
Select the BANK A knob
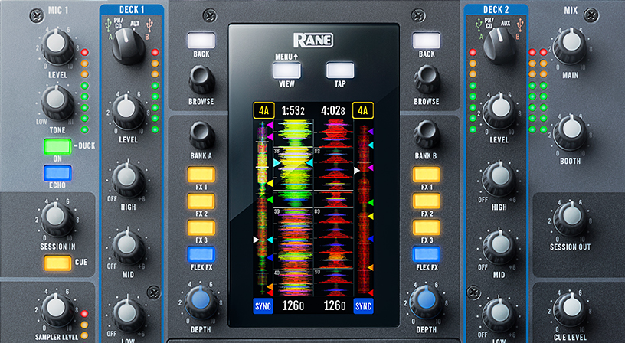pyautogui.click(x=201, y=135)
